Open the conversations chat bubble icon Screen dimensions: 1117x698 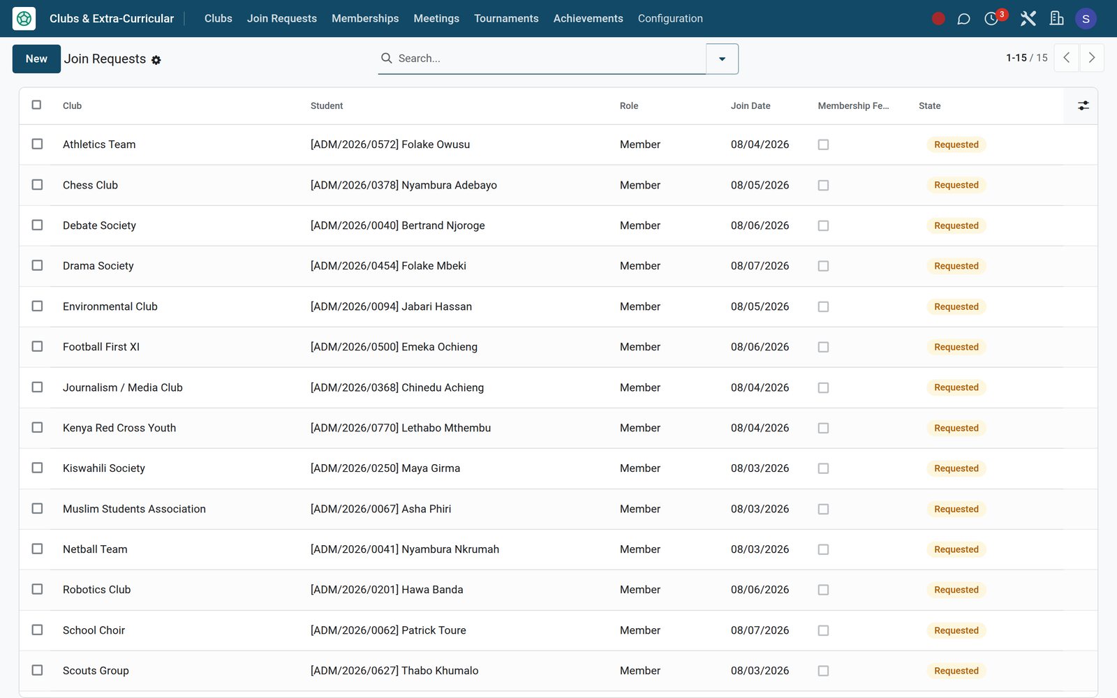963,19
